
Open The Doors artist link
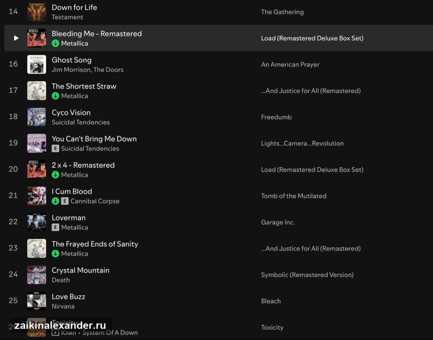point(108,70)
